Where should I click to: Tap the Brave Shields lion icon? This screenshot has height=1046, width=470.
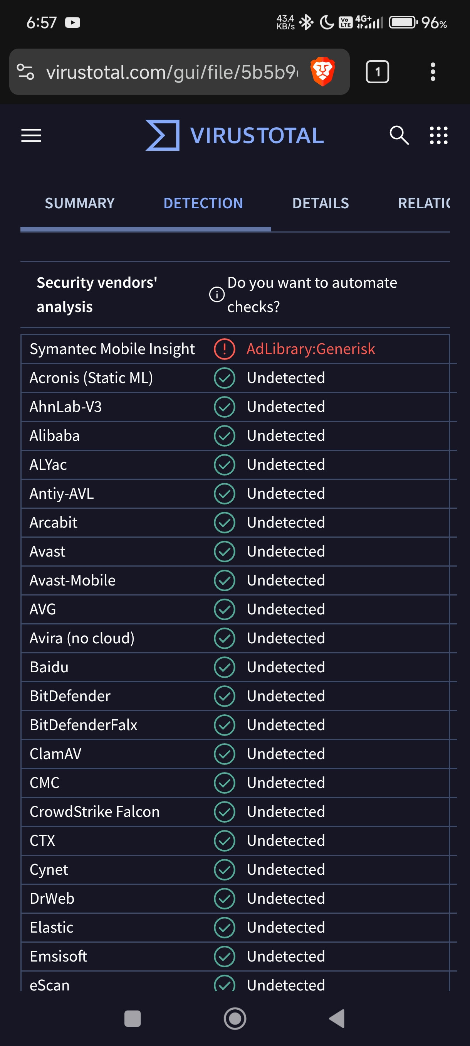[322, 72]
